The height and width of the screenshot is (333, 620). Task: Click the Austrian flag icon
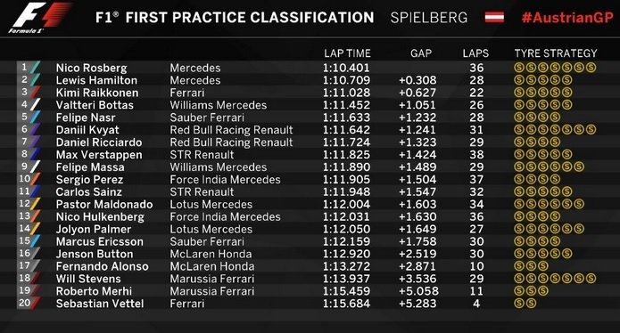pyautogui.click(x=494, y=17)
